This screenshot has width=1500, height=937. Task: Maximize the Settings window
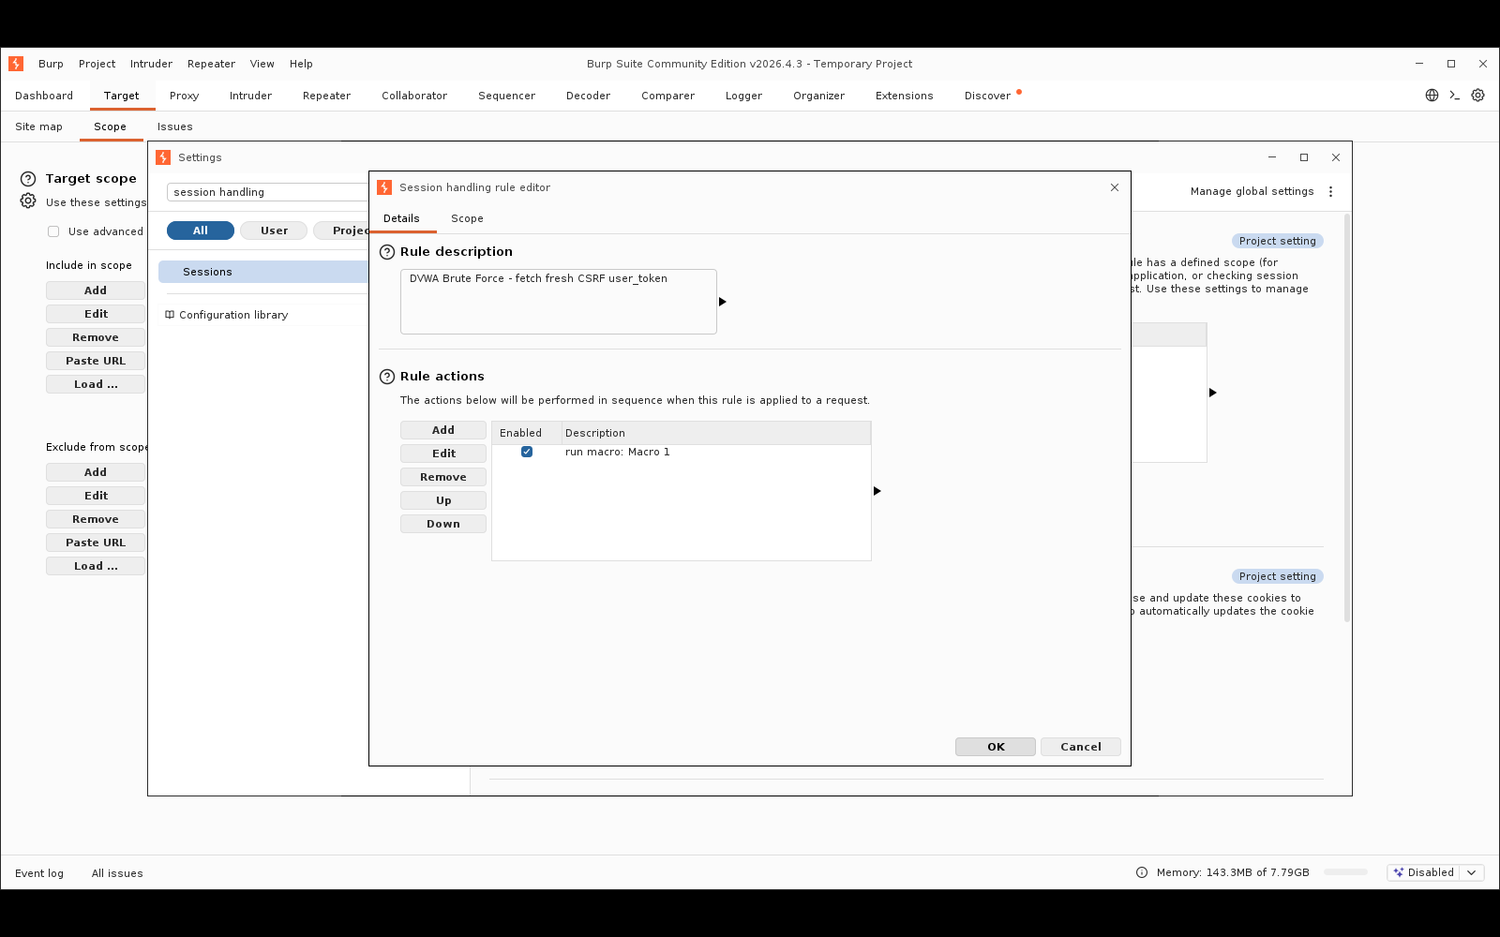(x=1304, y=157)
